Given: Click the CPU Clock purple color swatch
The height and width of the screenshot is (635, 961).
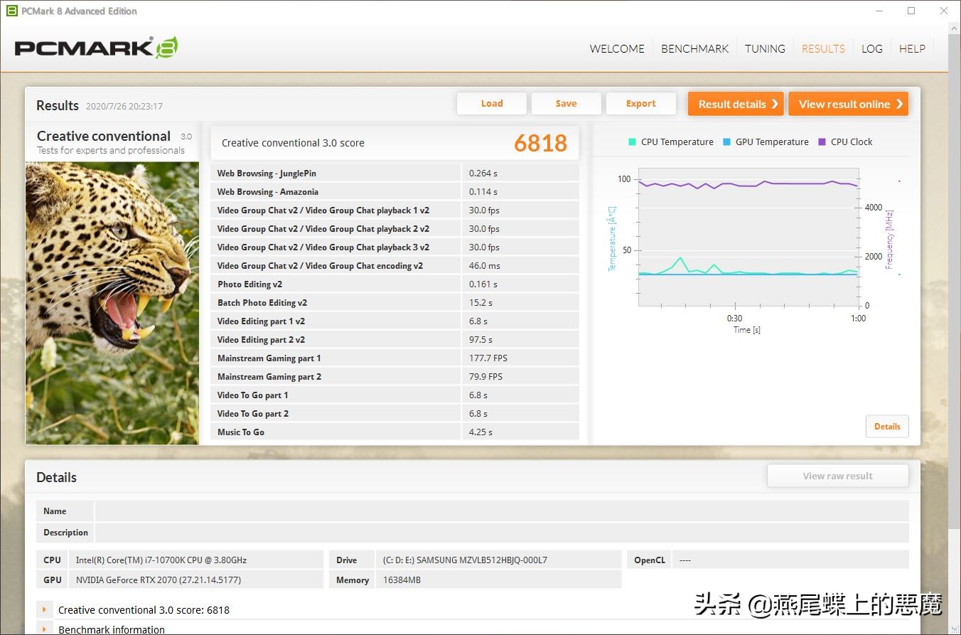Looking at the screenshot, I should (x=822, y=142).
